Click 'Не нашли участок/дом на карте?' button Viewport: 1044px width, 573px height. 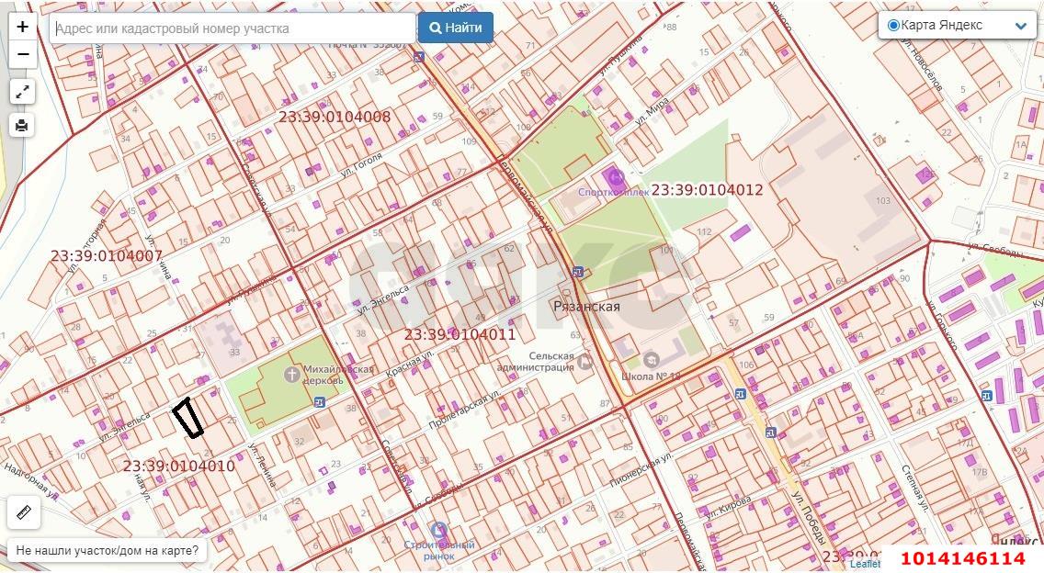point(108,550)
